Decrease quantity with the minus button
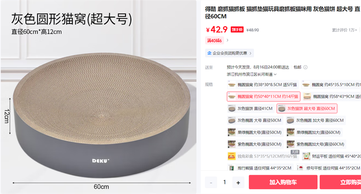Viewport: 361px width, 194px height. coord(211,182)
